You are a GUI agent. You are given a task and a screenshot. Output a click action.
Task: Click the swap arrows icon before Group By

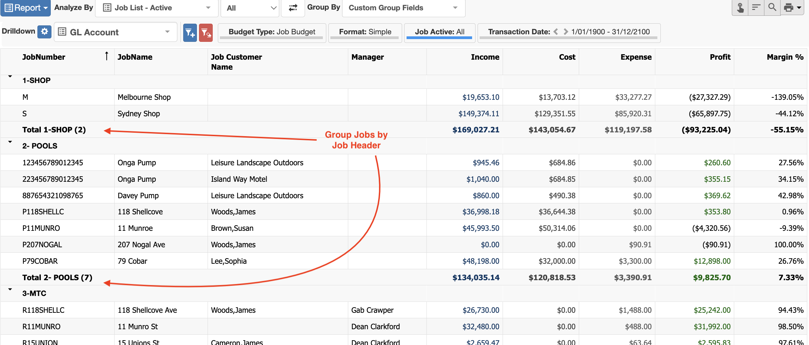tap(293, 8)
